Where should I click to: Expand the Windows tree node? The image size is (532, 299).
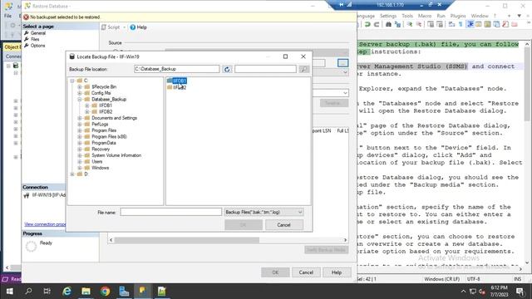point(80,168)
